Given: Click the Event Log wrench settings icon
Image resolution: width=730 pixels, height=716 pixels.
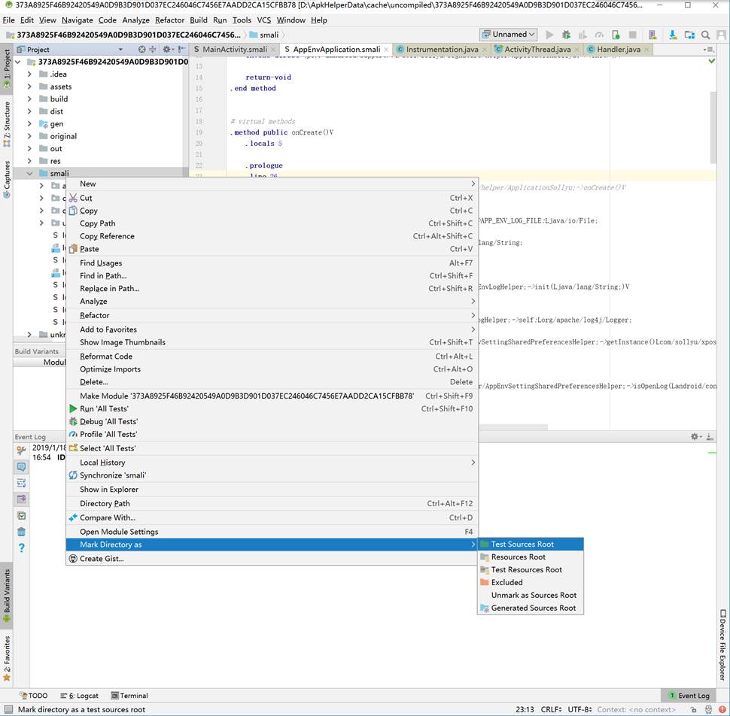Looking at the screenshot, I should click(x=21, y=451).
